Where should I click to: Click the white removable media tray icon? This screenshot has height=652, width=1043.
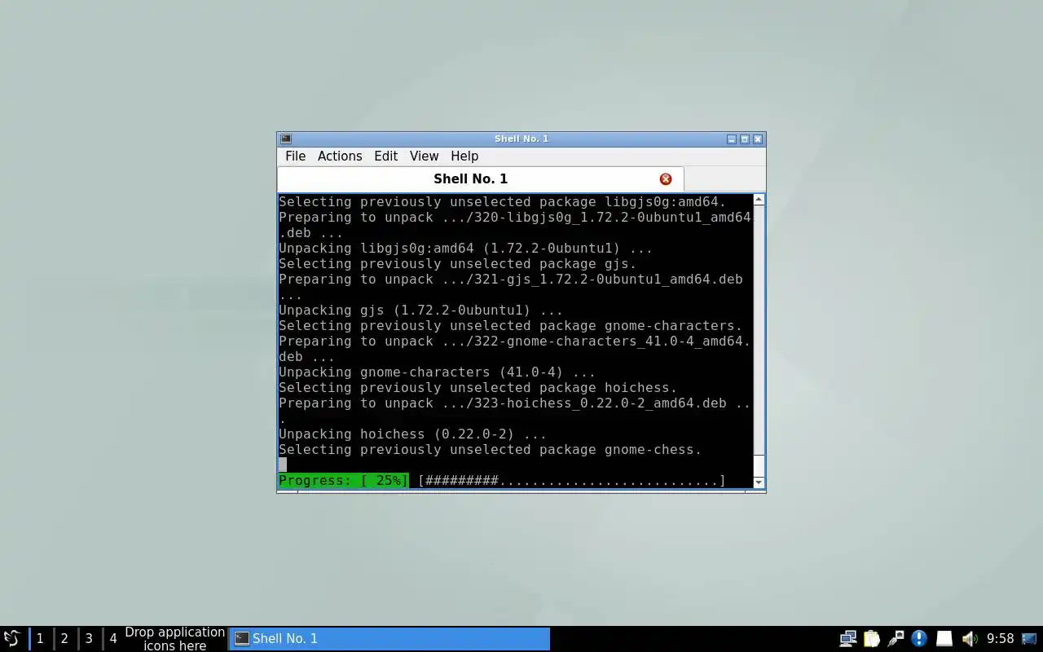click(944, 638)
